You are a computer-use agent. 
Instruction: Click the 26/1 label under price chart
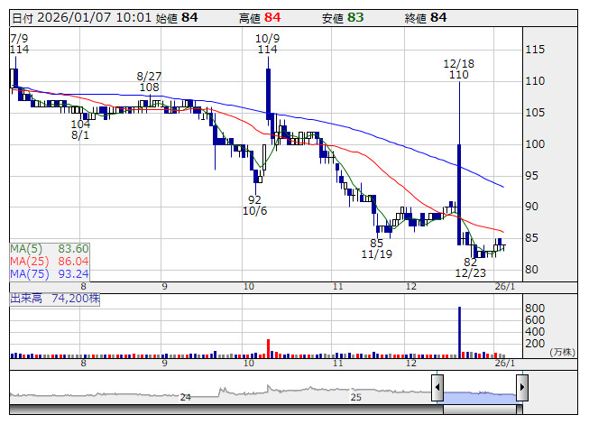click(505, 287)
